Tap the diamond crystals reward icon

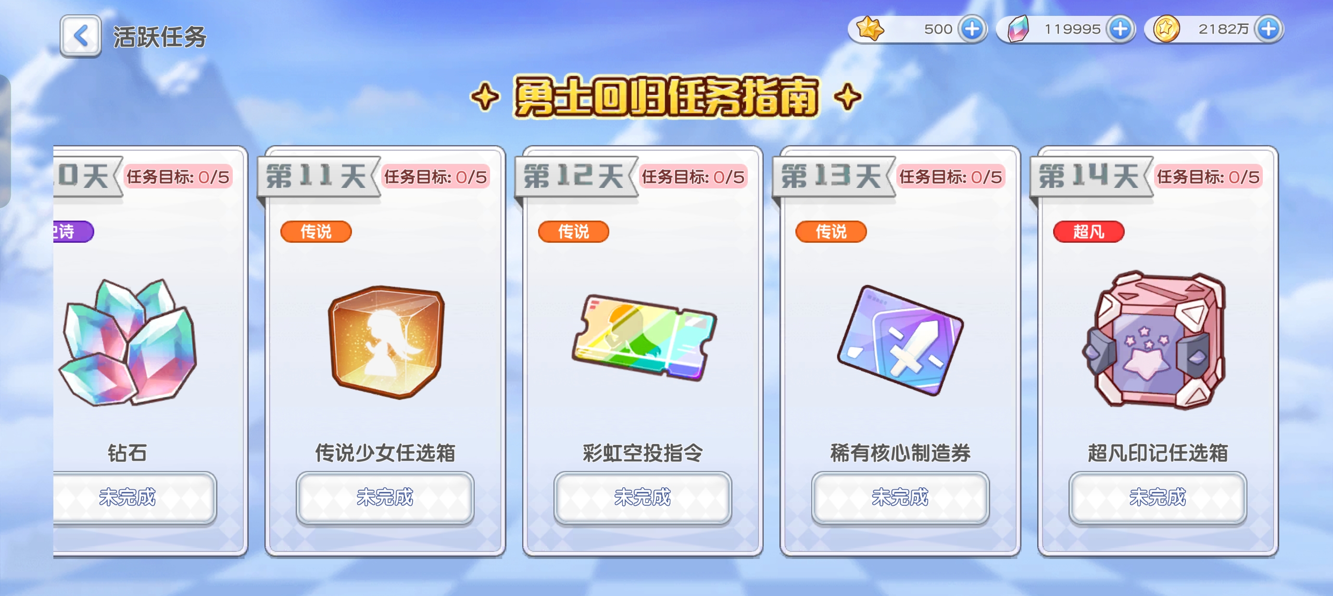(128, 342)
